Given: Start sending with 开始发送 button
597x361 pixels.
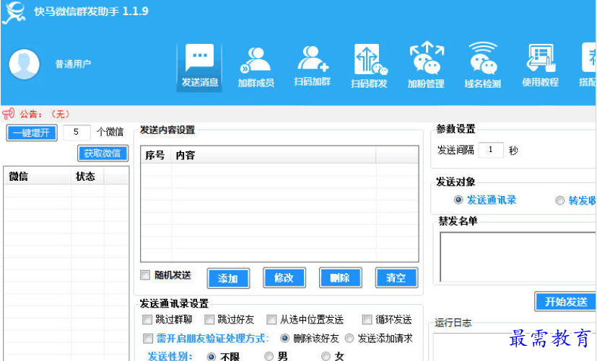Looking at the screenshot, I should (565, 302).
